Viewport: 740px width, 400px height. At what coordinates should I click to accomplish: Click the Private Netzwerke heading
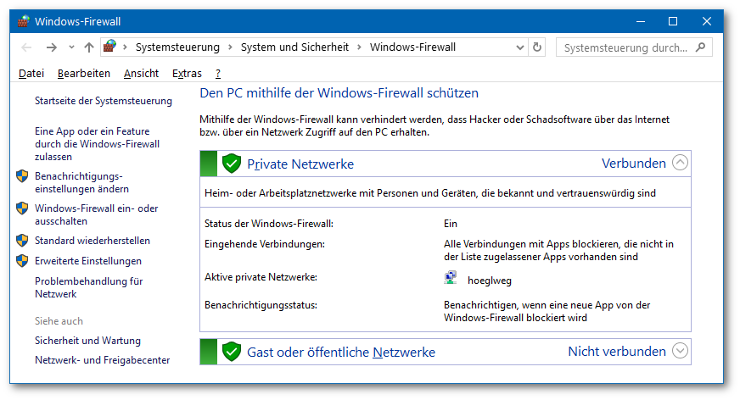[300, 164]
